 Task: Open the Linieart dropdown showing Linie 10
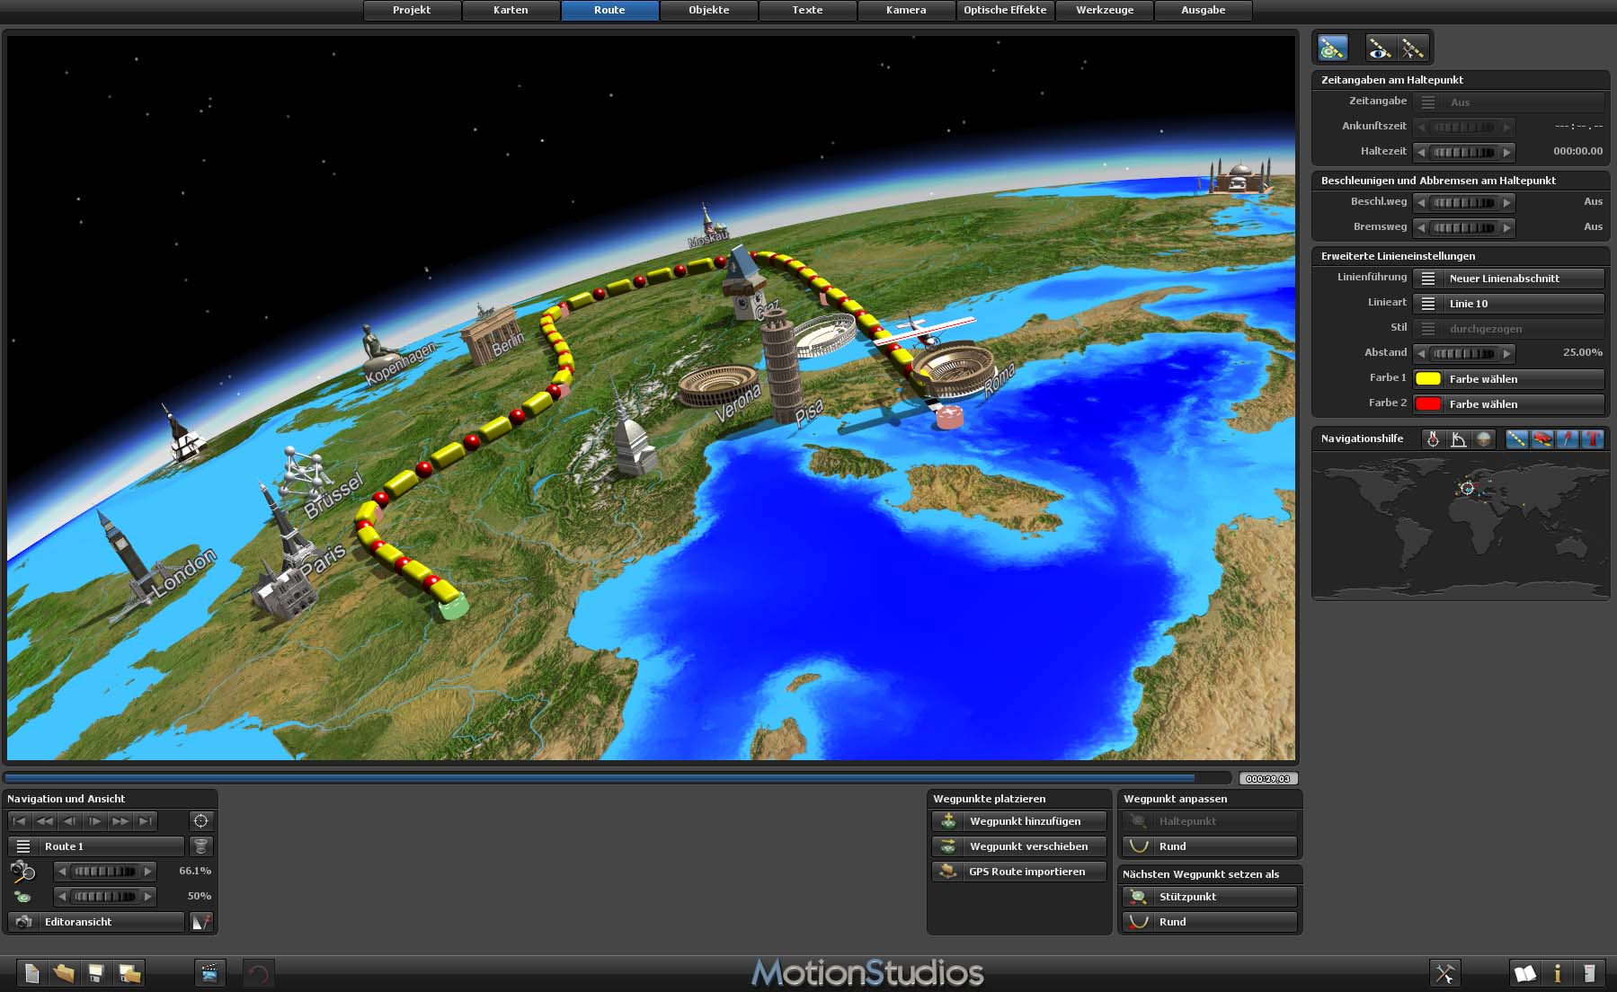click(1508, 304)
